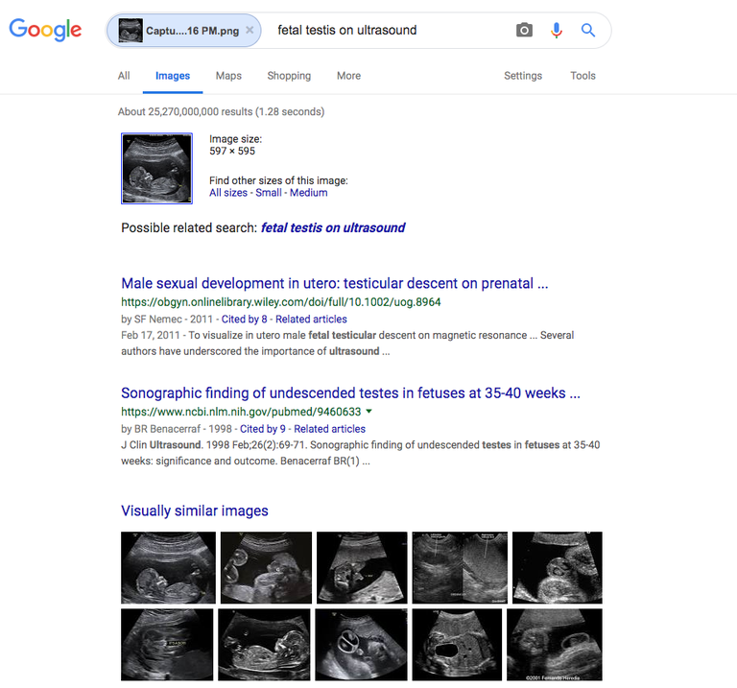737x688 pixels.
Task: Switch to the All results tab
Action: 124,76
